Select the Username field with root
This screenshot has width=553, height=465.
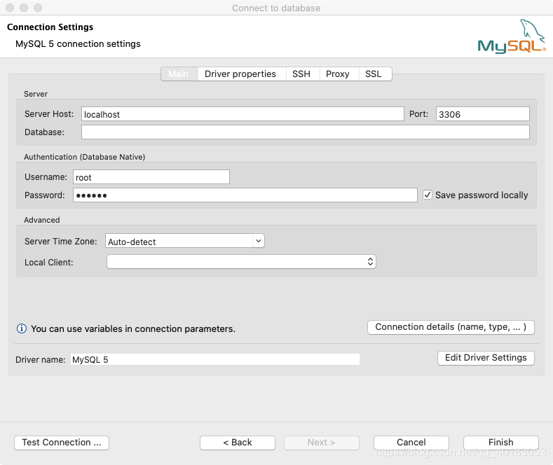coord(151,177)
